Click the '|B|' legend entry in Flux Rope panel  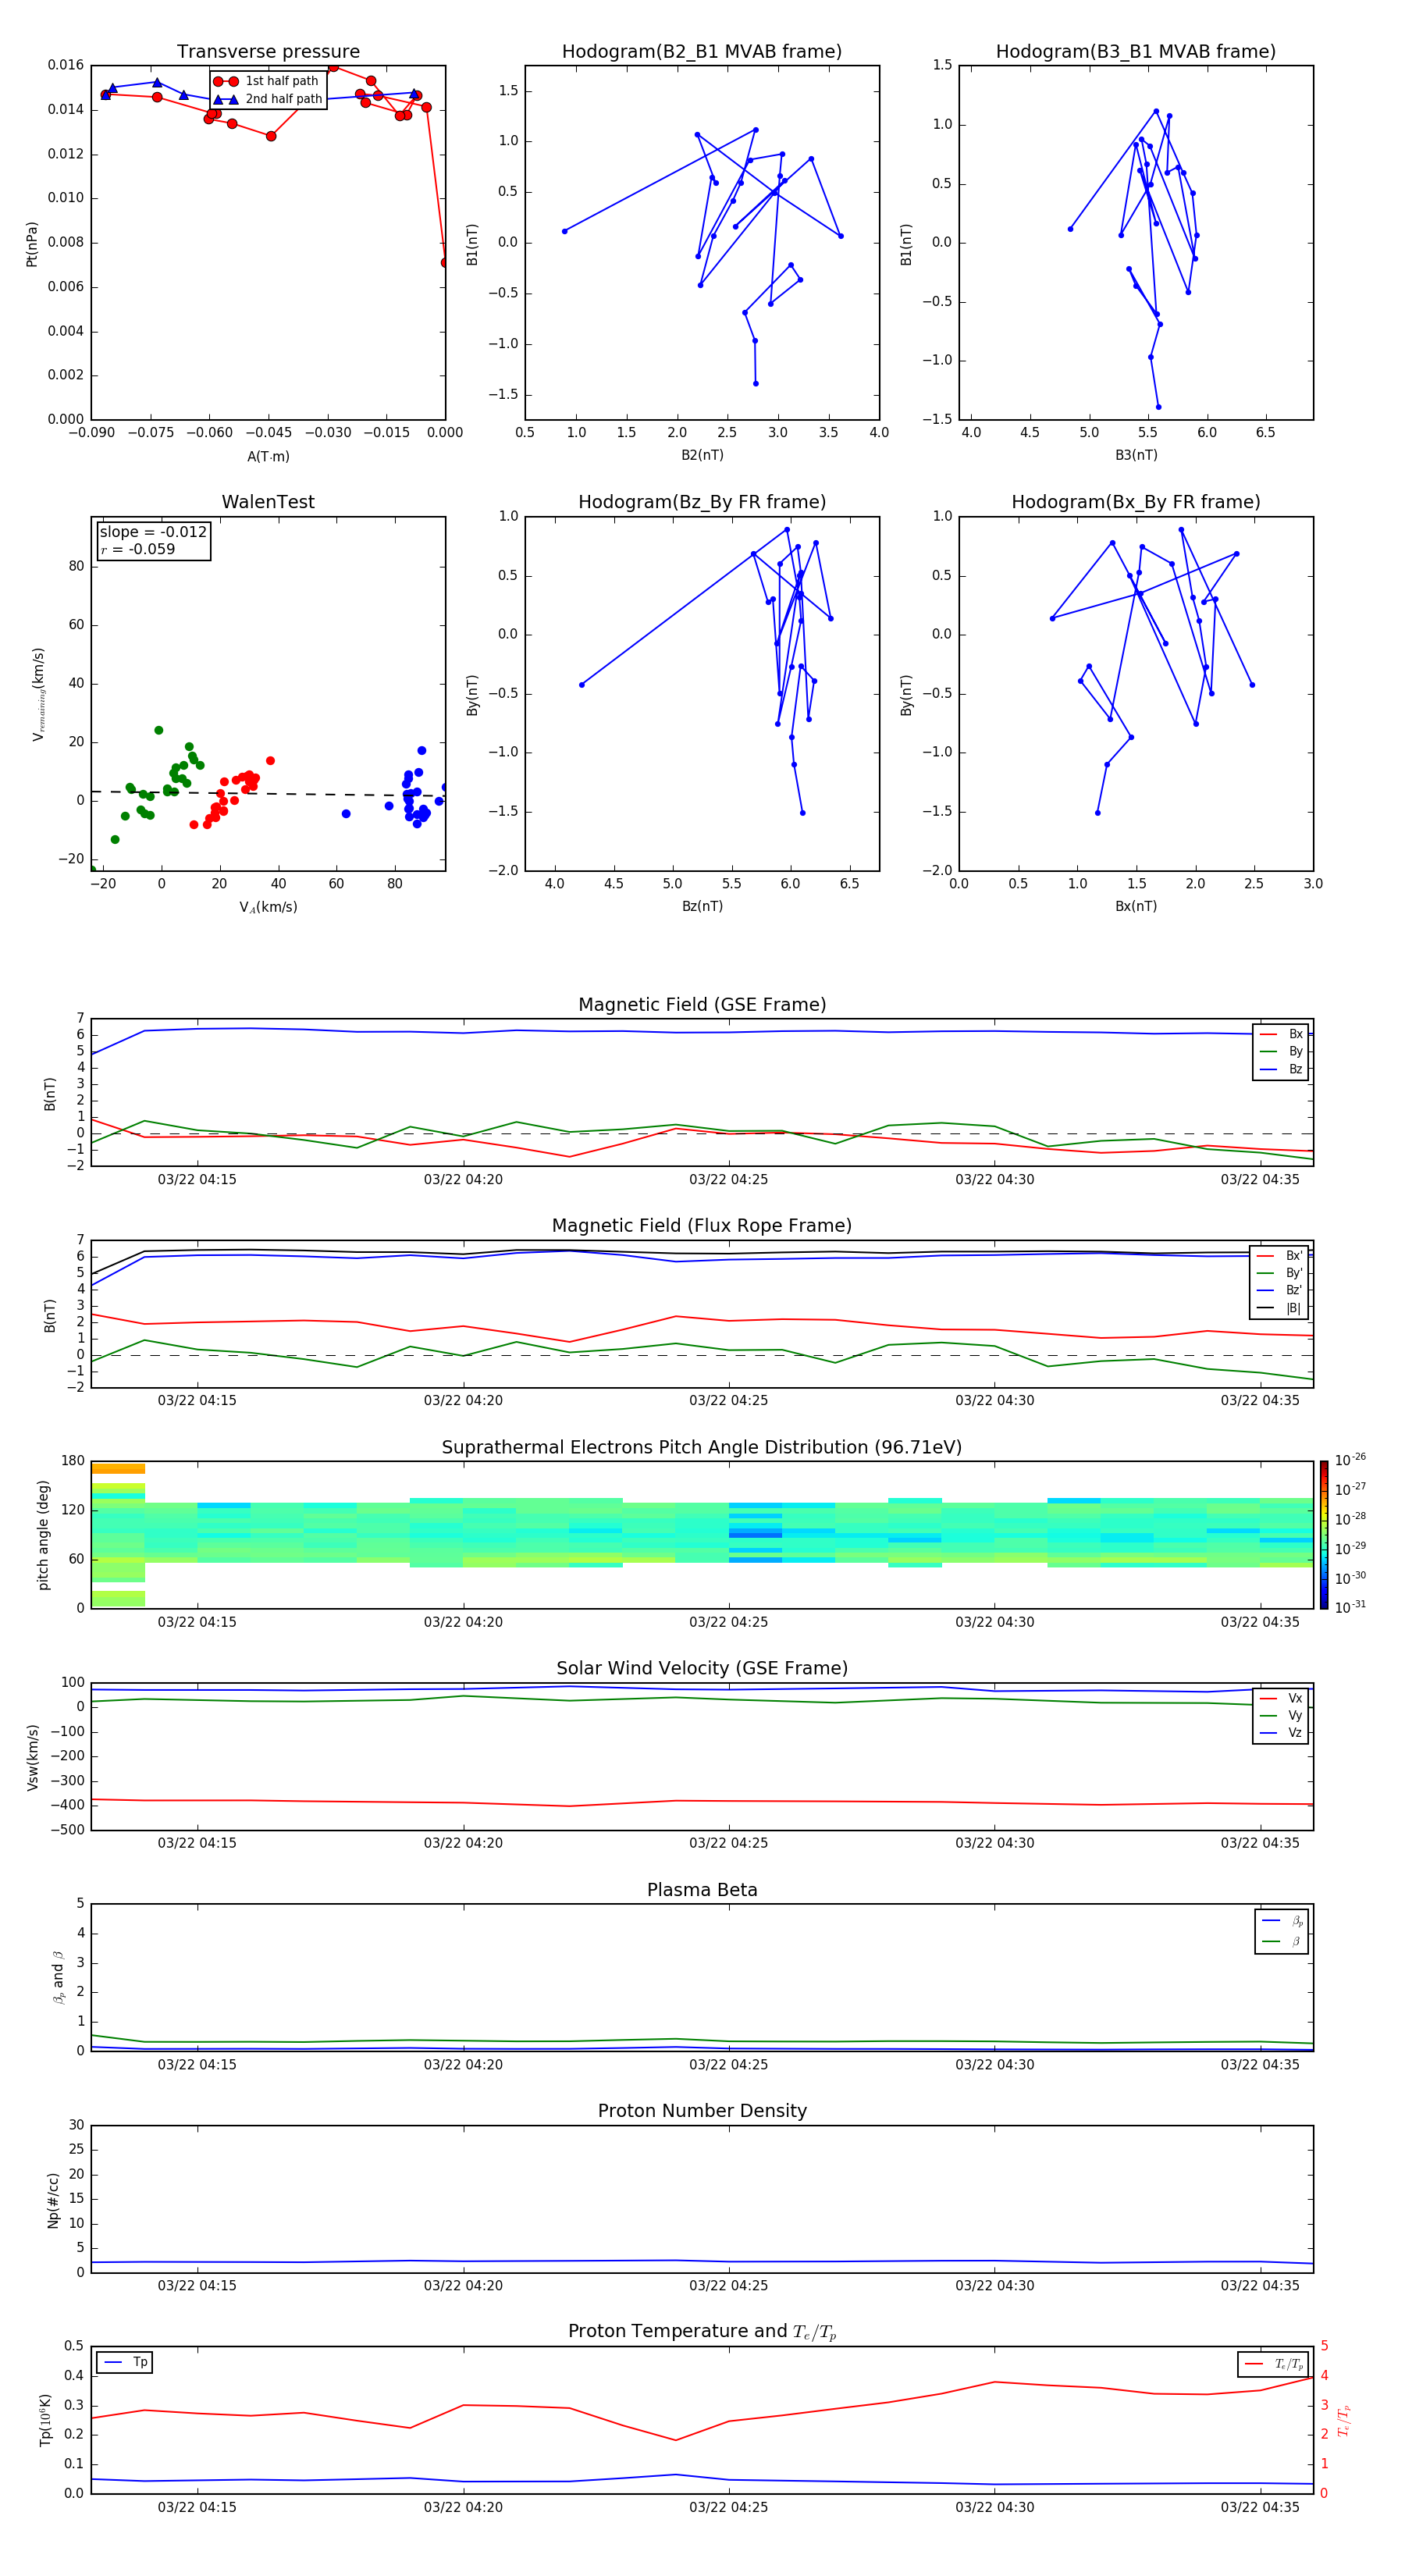(1279, 1308)
